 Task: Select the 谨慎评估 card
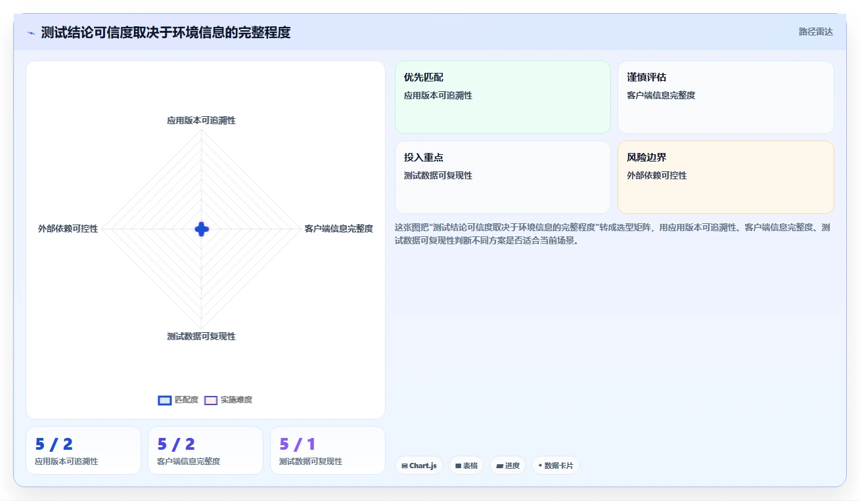(x=726, y=97)
